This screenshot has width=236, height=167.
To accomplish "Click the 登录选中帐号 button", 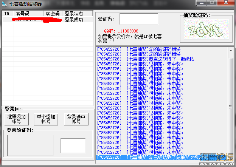I will pos(76,119).
